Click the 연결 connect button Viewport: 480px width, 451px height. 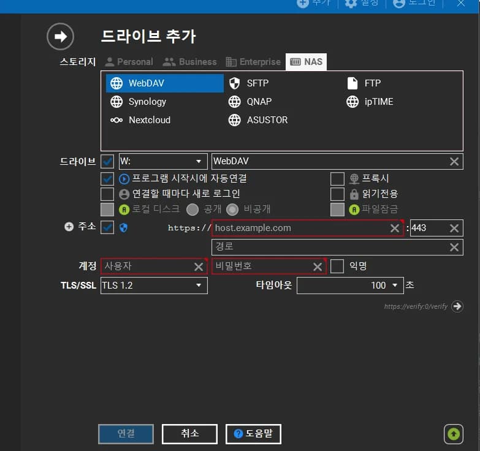click(x=126, y=434)
